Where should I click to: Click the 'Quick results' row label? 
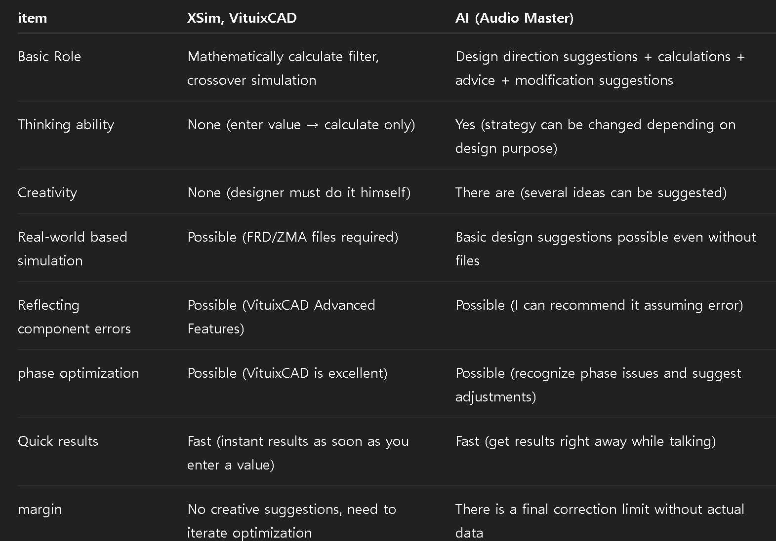click(58, 441)
